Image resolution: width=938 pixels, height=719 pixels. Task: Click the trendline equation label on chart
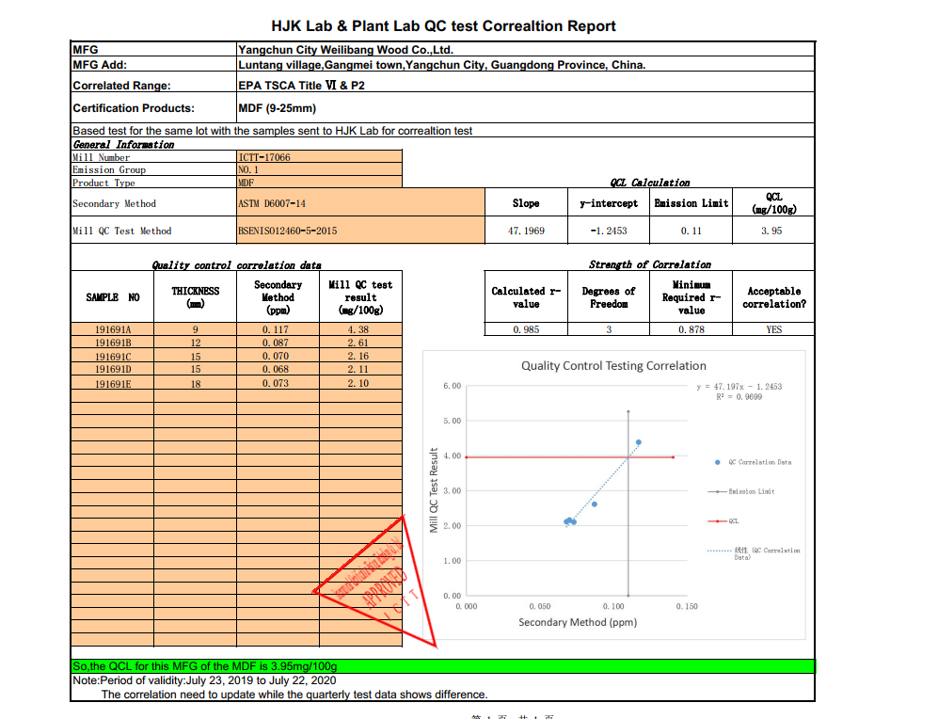(739, 391)
